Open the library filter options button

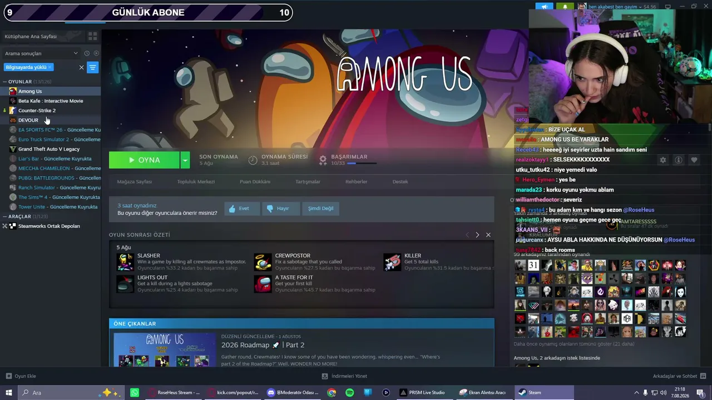93,67
